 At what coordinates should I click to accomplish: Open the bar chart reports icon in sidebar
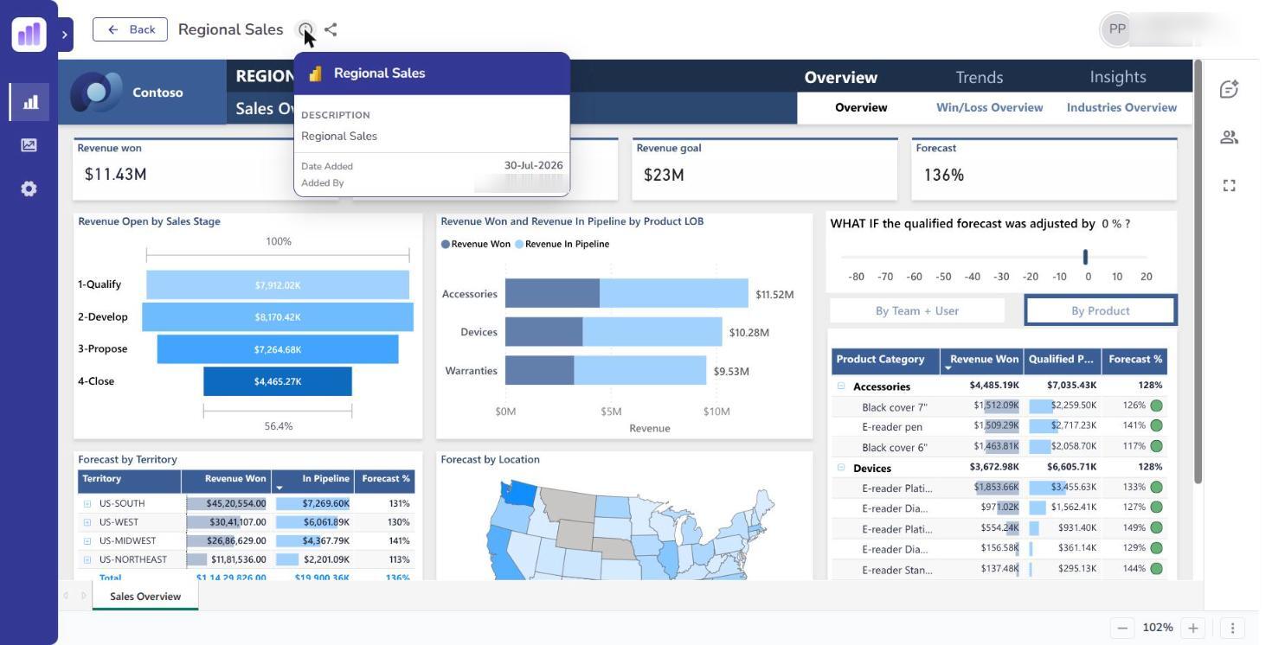coord(30,102)
